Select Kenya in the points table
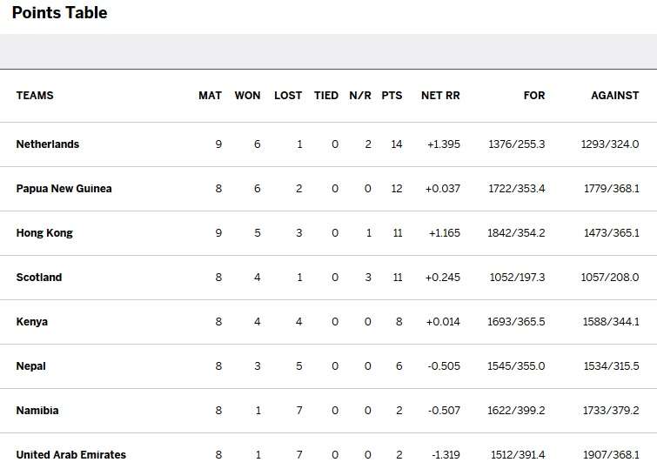Image resolution: width=657 pixels, height=469 pixels. coord(32,322)
